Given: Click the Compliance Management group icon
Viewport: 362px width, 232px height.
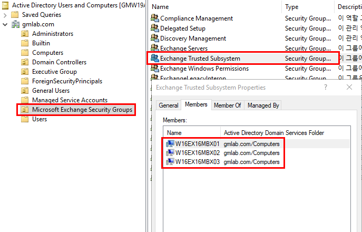Looking at the screenshot, I should (155, 18).
